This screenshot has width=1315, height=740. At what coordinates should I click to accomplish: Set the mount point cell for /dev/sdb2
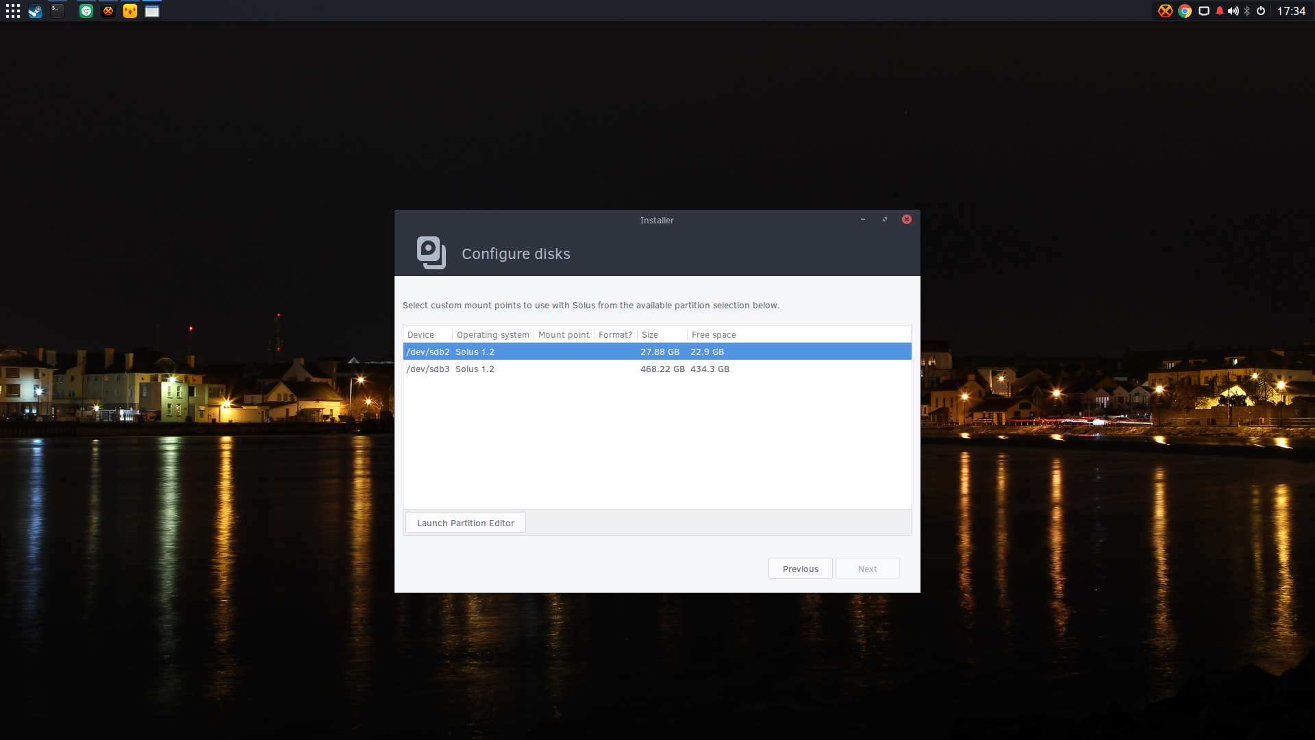click(x=564, y=351)
